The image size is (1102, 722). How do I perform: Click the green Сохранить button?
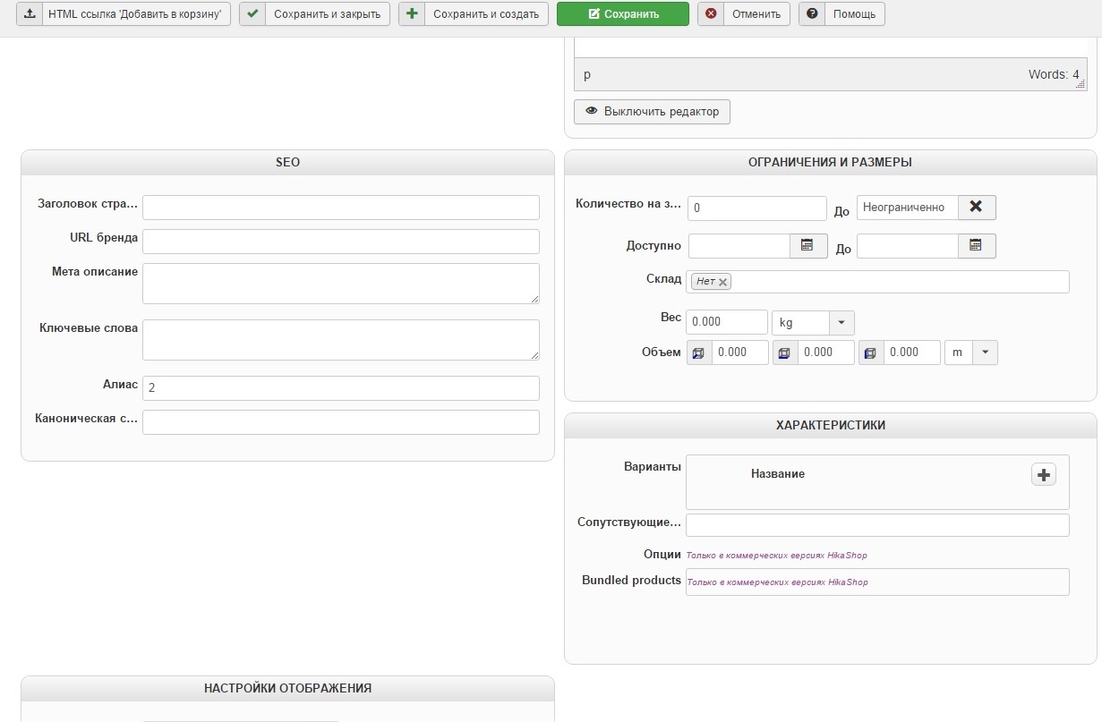623,14
